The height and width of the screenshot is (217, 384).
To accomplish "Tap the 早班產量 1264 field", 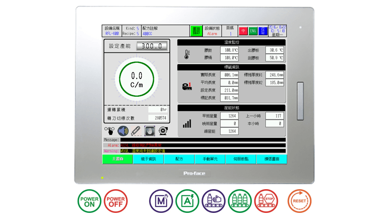I will (229, 116).
